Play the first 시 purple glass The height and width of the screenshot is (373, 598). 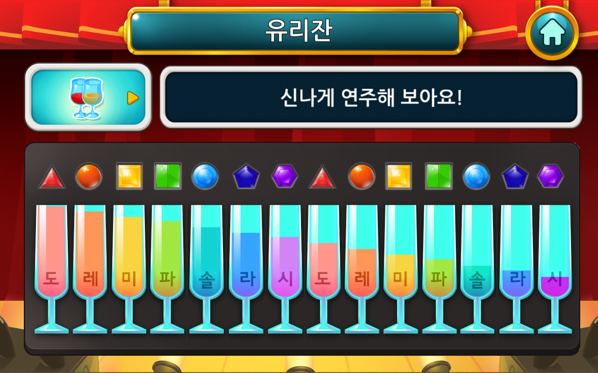pyautogui.click(x=285, y=269)
